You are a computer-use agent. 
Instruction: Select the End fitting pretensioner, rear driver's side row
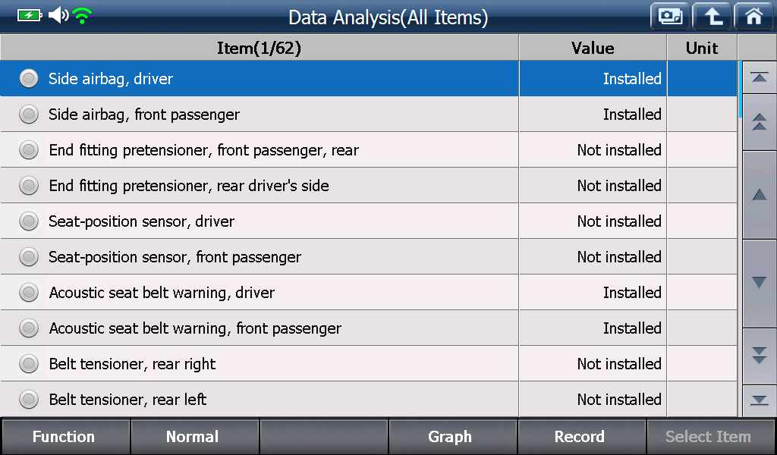369,186
